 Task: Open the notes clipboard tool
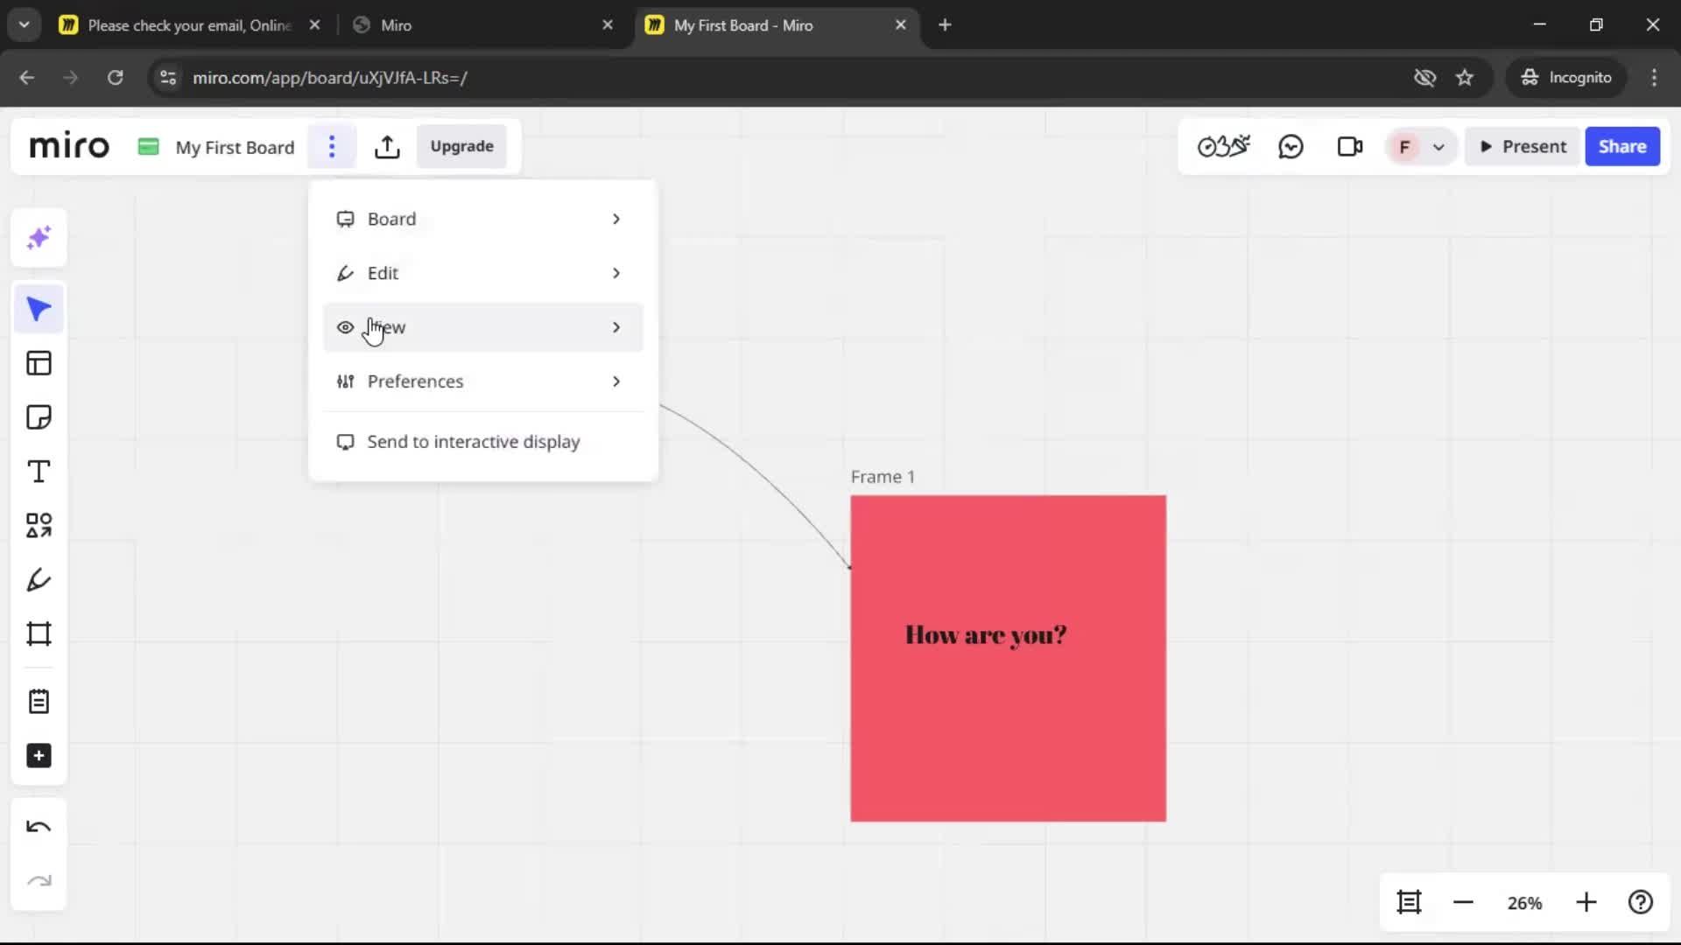39,702
